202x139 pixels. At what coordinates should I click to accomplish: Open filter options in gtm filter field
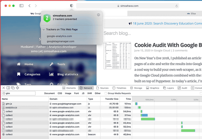[4, 93]
